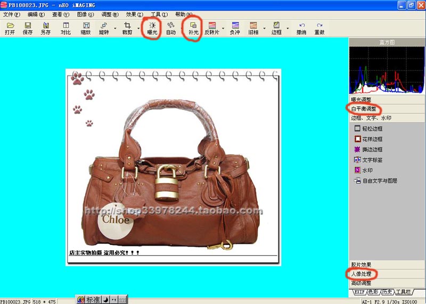Open the dropdown arrow next to 旧相

[264, 28]
